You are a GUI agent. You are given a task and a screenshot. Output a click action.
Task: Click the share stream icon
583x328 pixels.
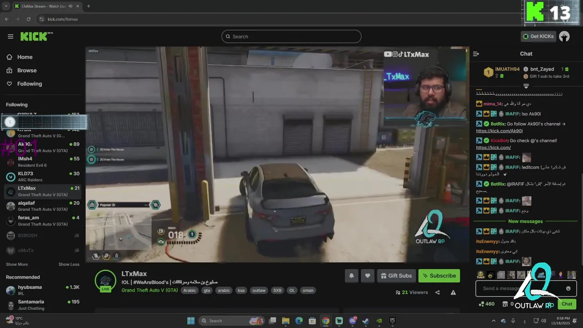click(x=437, y=292)
